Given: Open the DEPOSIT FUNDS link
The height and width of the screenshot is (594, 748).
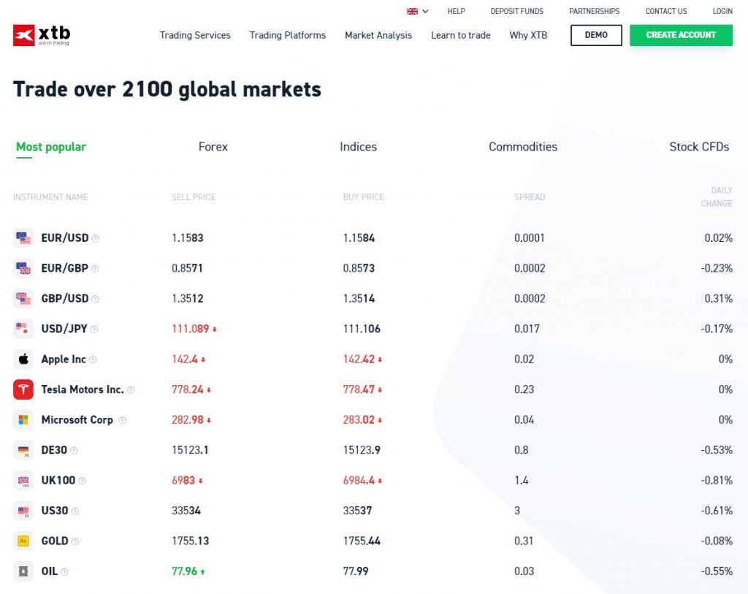Looking at the screenshot, I should (x=516, y=11).
